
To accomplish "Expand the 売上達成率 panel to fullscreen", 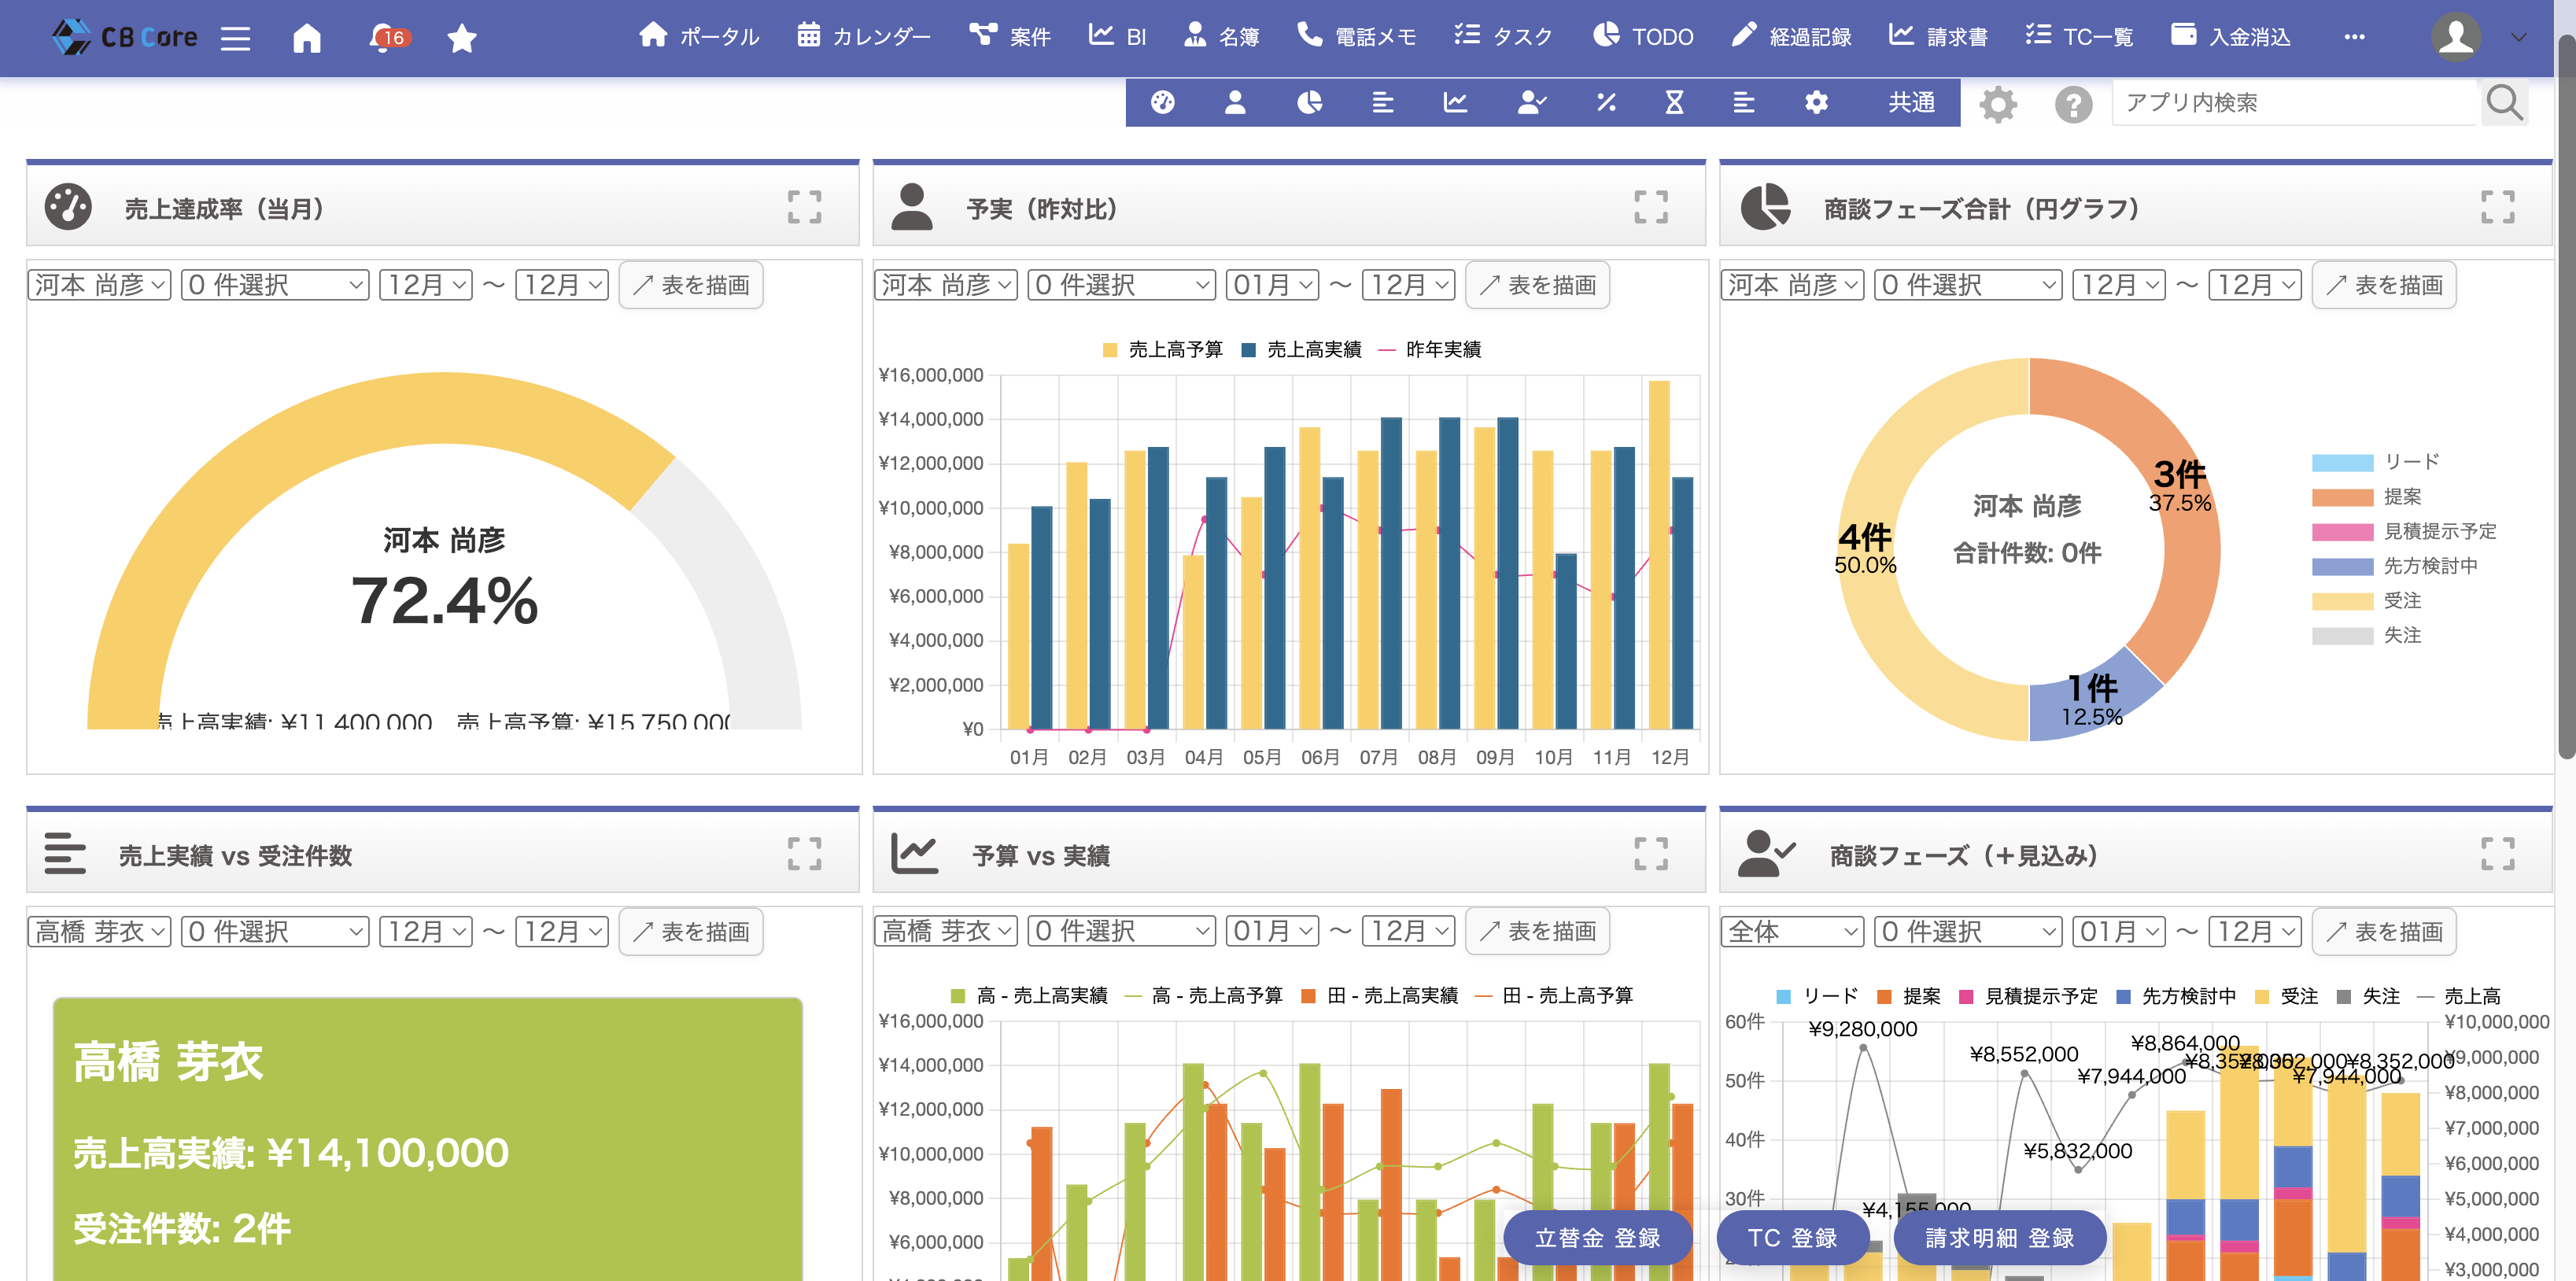I will [x=804, y=207].
